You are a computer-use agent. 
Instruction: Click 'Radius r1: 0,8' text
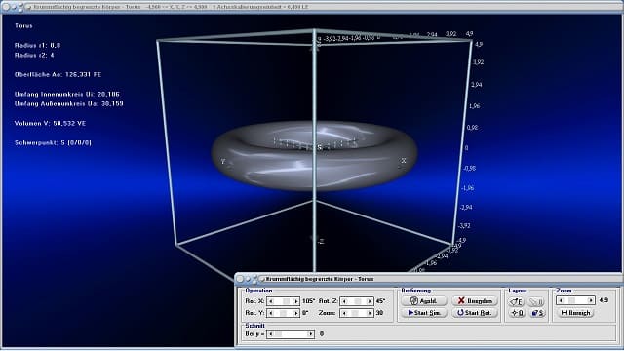pyautogui.click(x=37, y=46)
